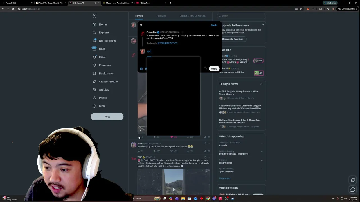Click the Grok icon on julia's post
This screenshot has width=360, height=202.
pos(205,143)
